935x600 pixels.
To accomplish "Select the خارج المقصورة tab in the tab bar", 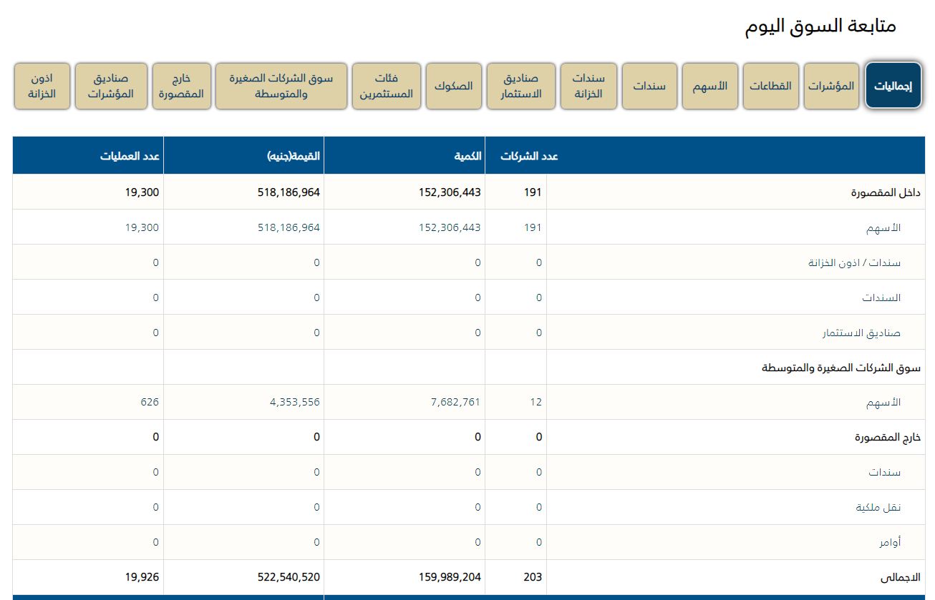I will [x=181, y=86].
